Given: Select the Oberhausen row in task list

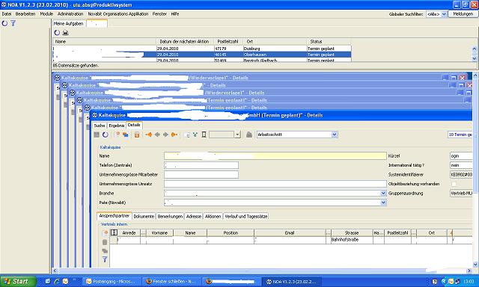Looking at the screenshot, I should pyautogui.click(x=202, y=55).
